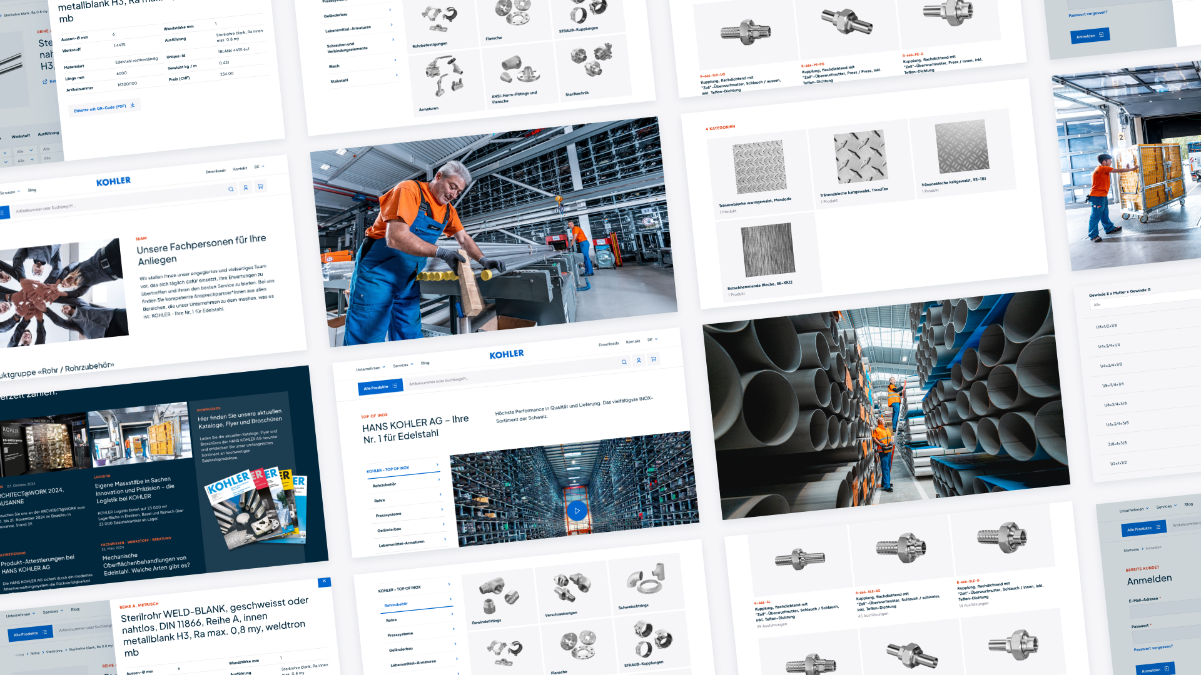1201x675 pixels.
Task: Open the Blech category menu item
Action: 335,66
